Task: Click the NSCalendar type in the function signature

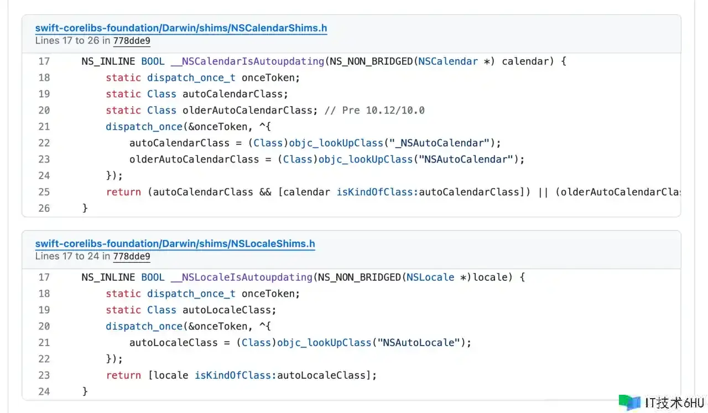Action: (448, 61)
